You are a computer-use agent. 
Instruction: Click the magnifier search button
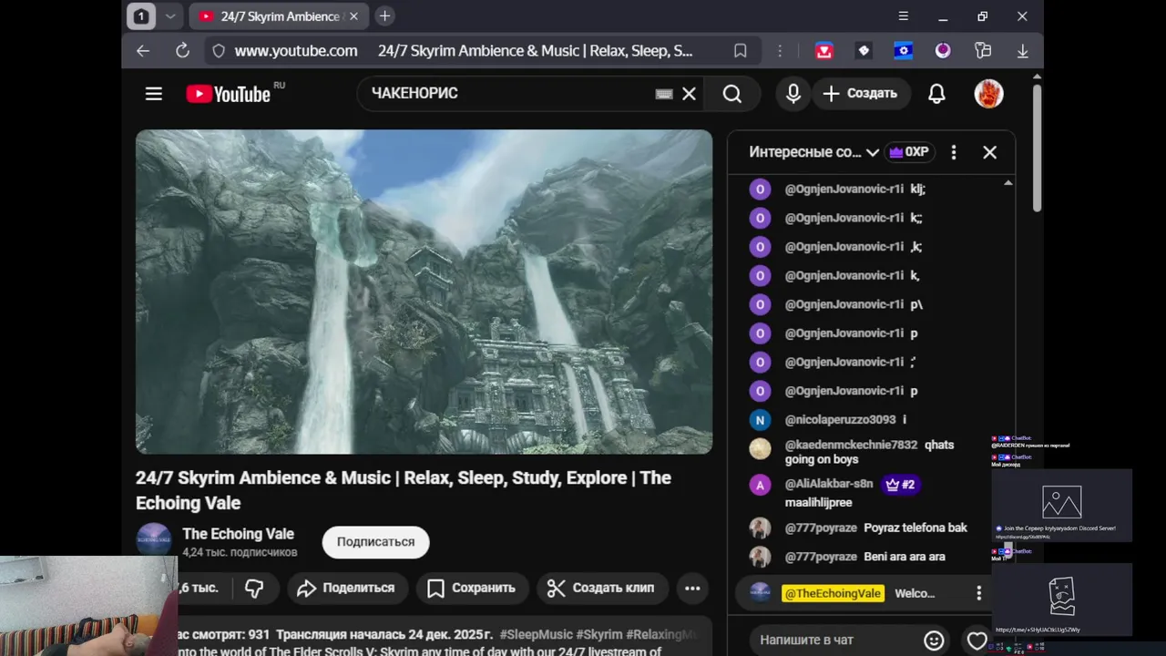[732, 94]
